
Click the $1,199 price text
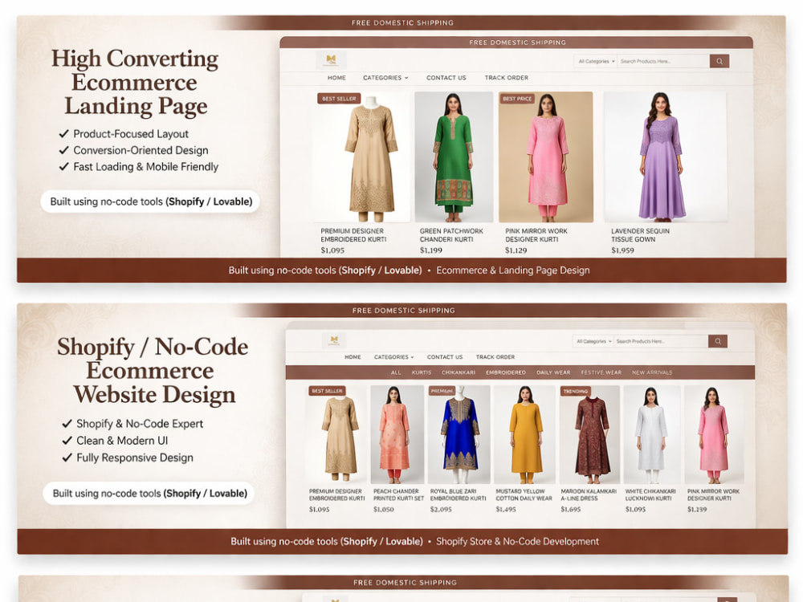[430, 250]
